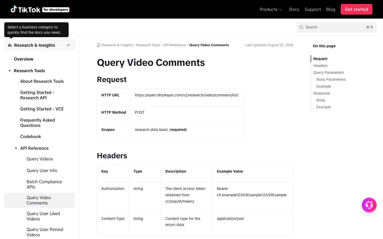This screenshot has width=383, height=239.
Task: Jump to Example under Response
Action: (x=324, y=107)
